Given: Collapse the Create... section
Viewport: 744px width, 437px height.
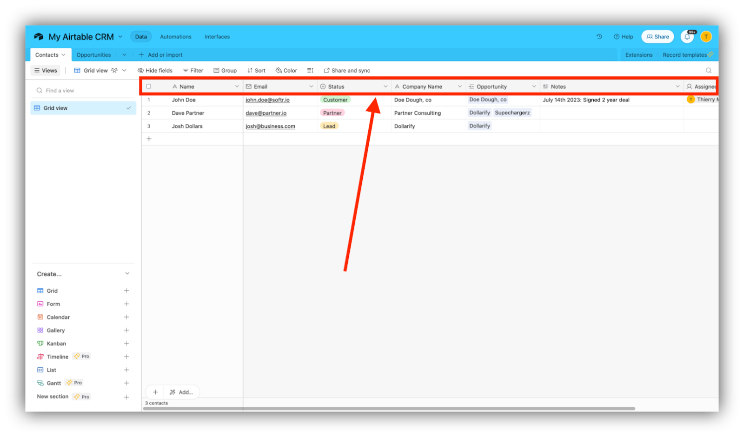Looking at the screenshot, I should click(x=127, y=274).
